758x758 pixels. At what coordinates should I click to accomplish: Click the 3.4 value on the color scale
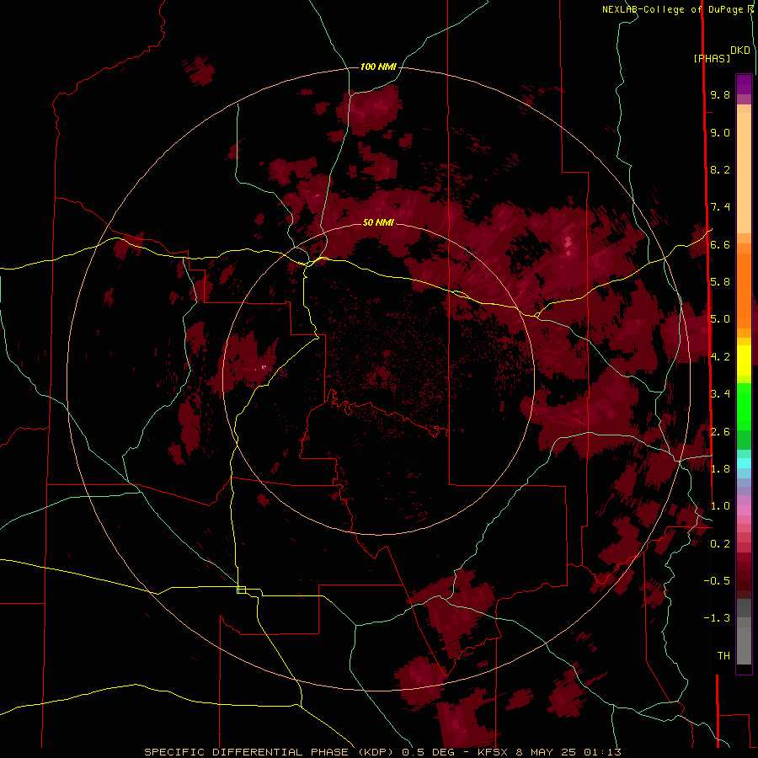(720, 394)
